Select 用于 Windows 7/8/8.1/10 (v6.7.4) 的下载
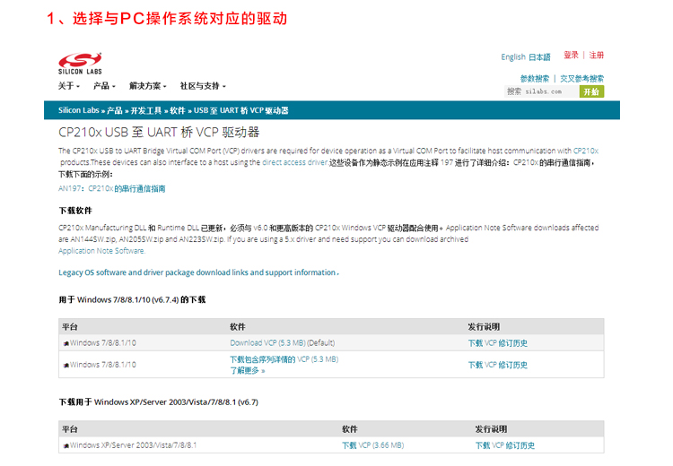 point(132,299)
